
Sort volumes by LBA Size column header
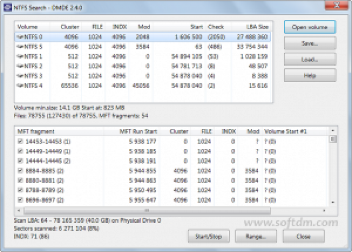coord(251,27)
